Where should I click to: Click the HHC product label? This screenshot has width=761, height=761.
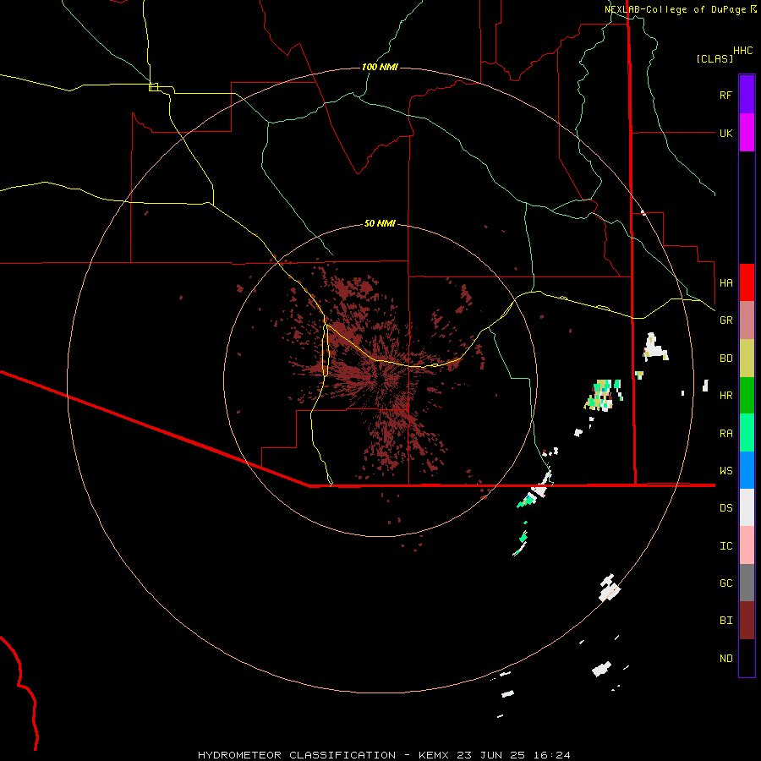point(742,51)
